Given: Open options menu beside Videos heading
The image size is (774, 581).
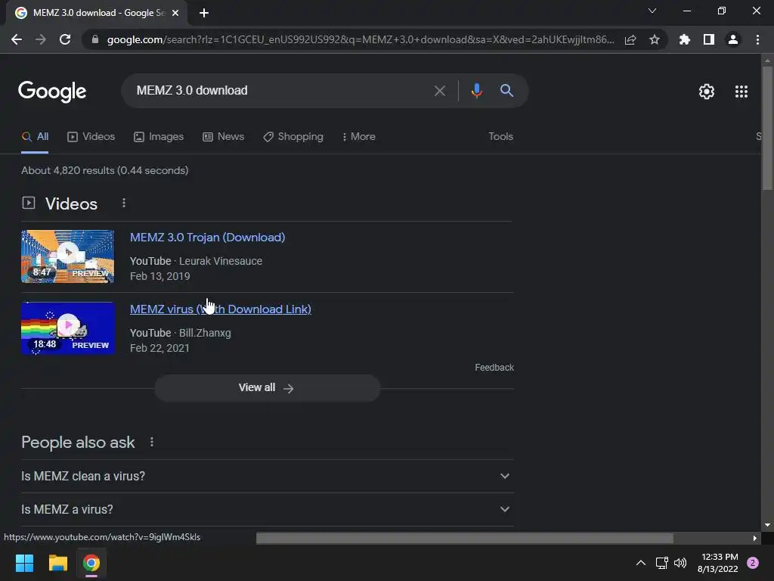Looking at the screenshot, I should point(124,203).
